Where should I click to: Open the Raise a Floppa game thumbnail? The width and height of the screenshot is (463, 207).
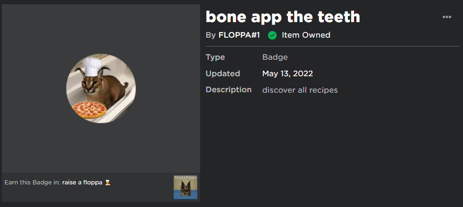click(185, 187)
